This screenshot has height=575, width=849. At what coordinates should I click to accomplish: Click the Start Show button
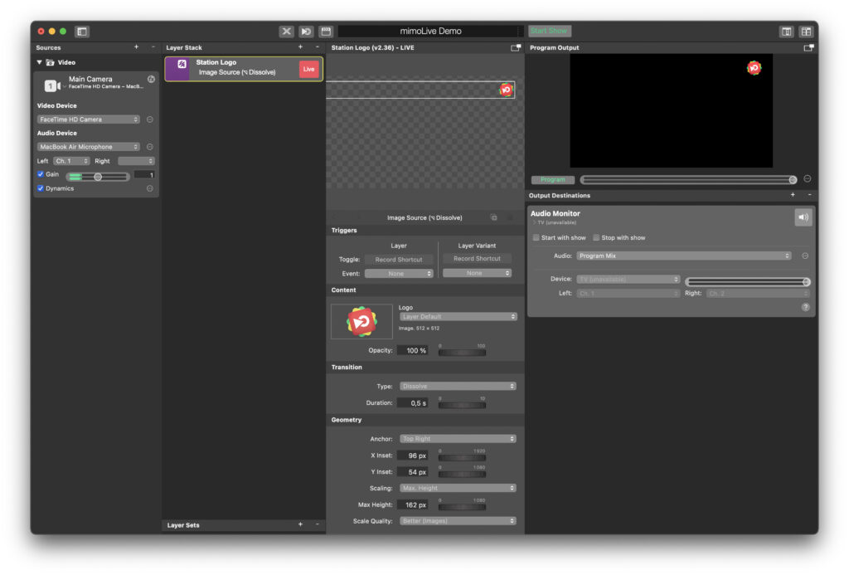(550, 31)
